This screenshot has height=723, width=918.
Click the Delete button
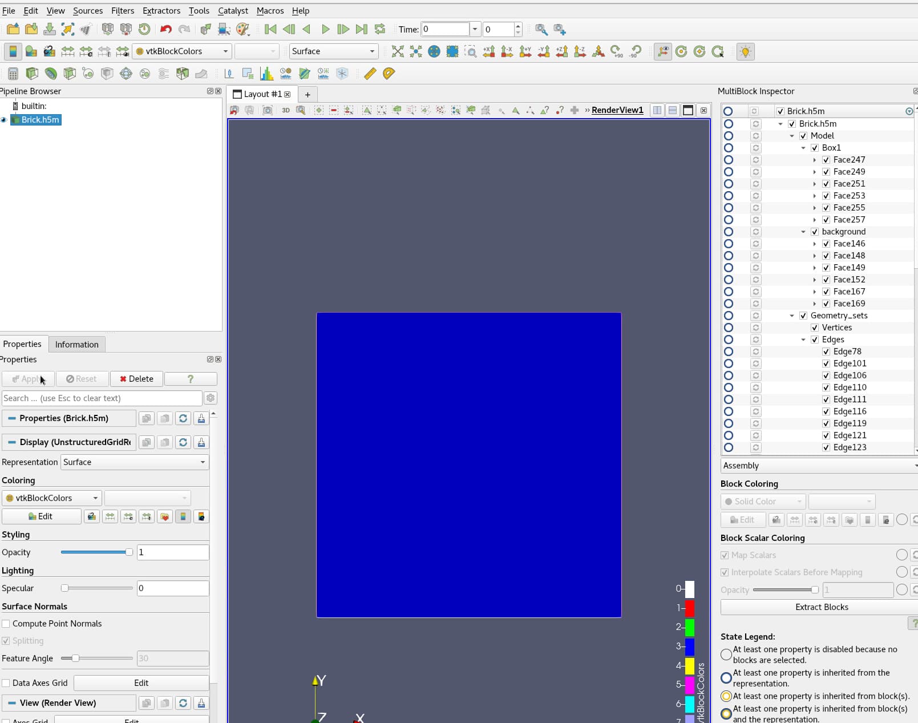click(x=136, y=379)
